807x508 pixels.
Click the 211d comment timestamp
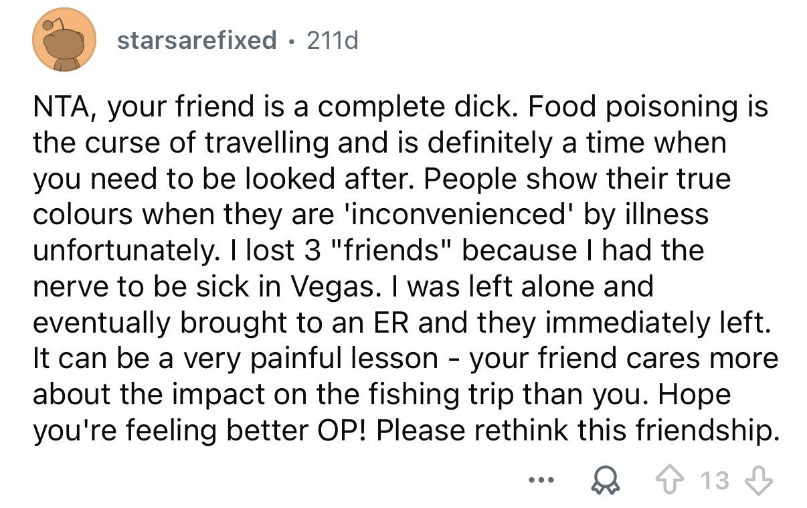point(332,41)
